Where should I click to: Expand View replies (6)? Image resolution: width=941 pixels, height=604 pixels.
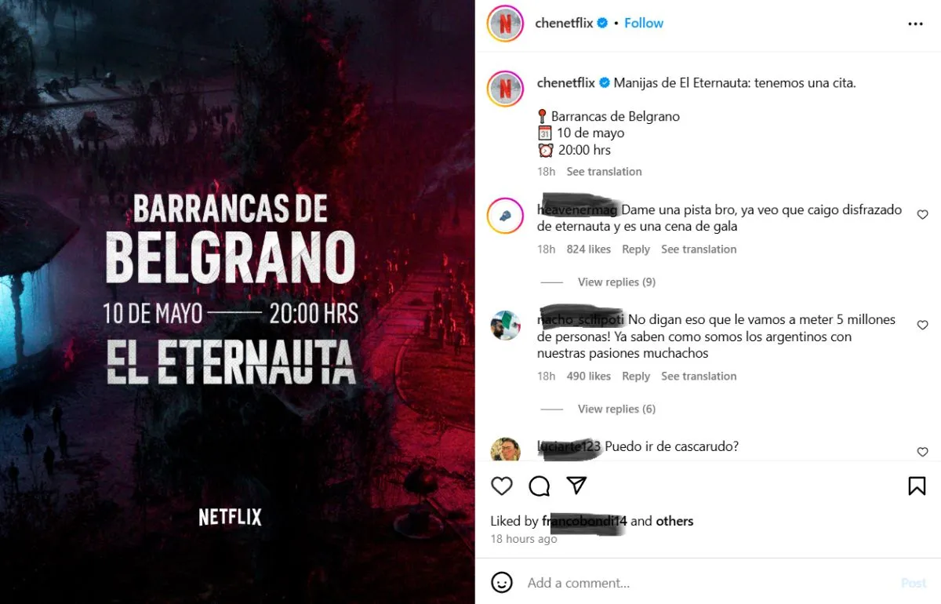point(616,409)
